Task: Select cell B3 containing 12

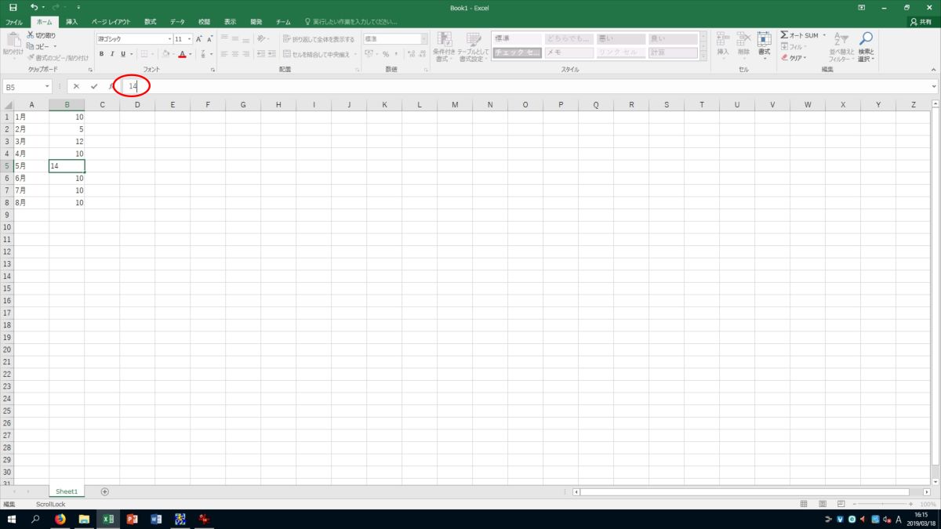Action: tap(67, 141)
